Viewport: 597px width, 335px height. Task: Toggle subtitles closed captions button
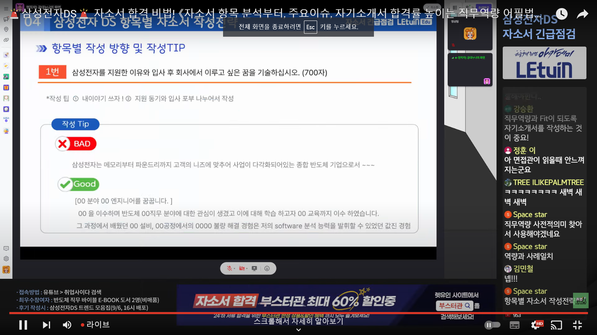pos(515,325)
